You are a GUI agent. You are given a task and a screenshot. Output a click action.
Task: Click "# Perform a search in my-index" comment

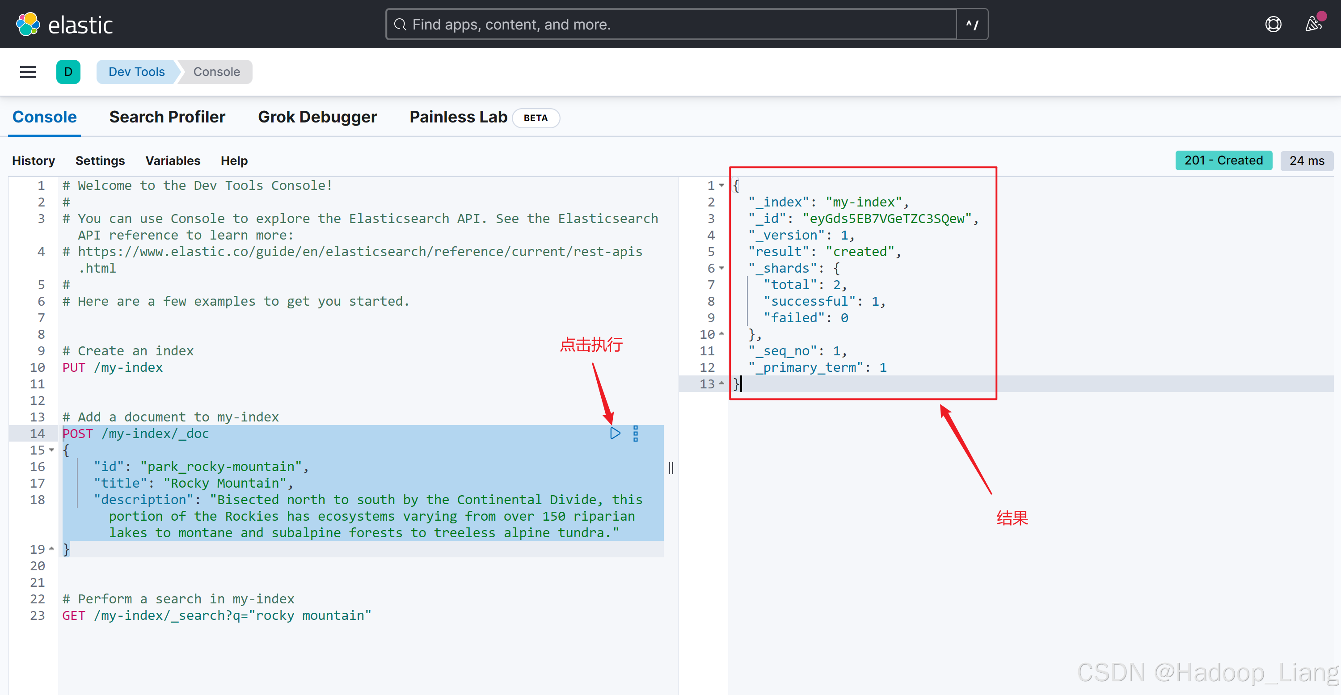[178, 599]
